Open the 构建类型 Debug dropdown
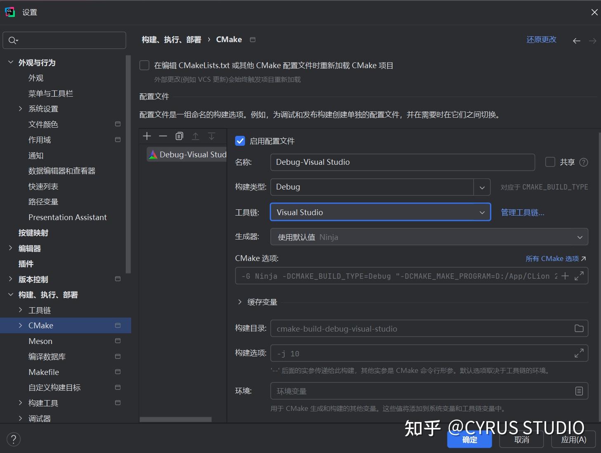Image resolution: width=601 pixels, height=453 pixels. pos(482,187)
